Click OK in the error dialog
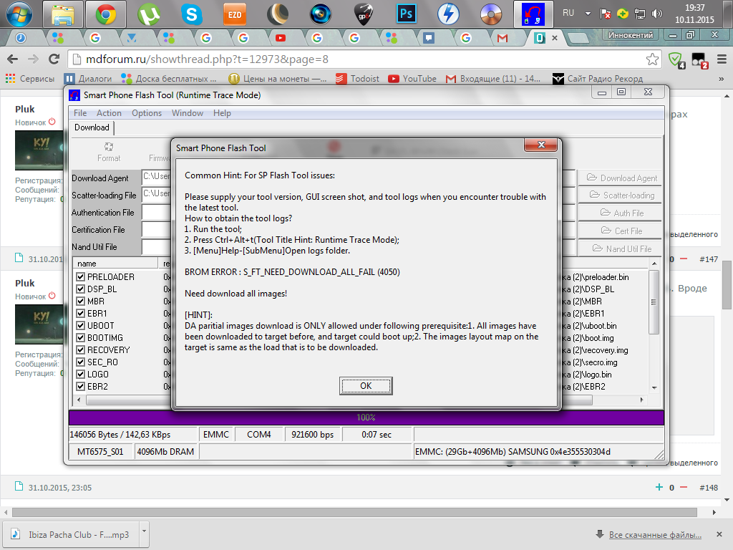The width and height of the screenshot is (733, 550). coord(366,385)
